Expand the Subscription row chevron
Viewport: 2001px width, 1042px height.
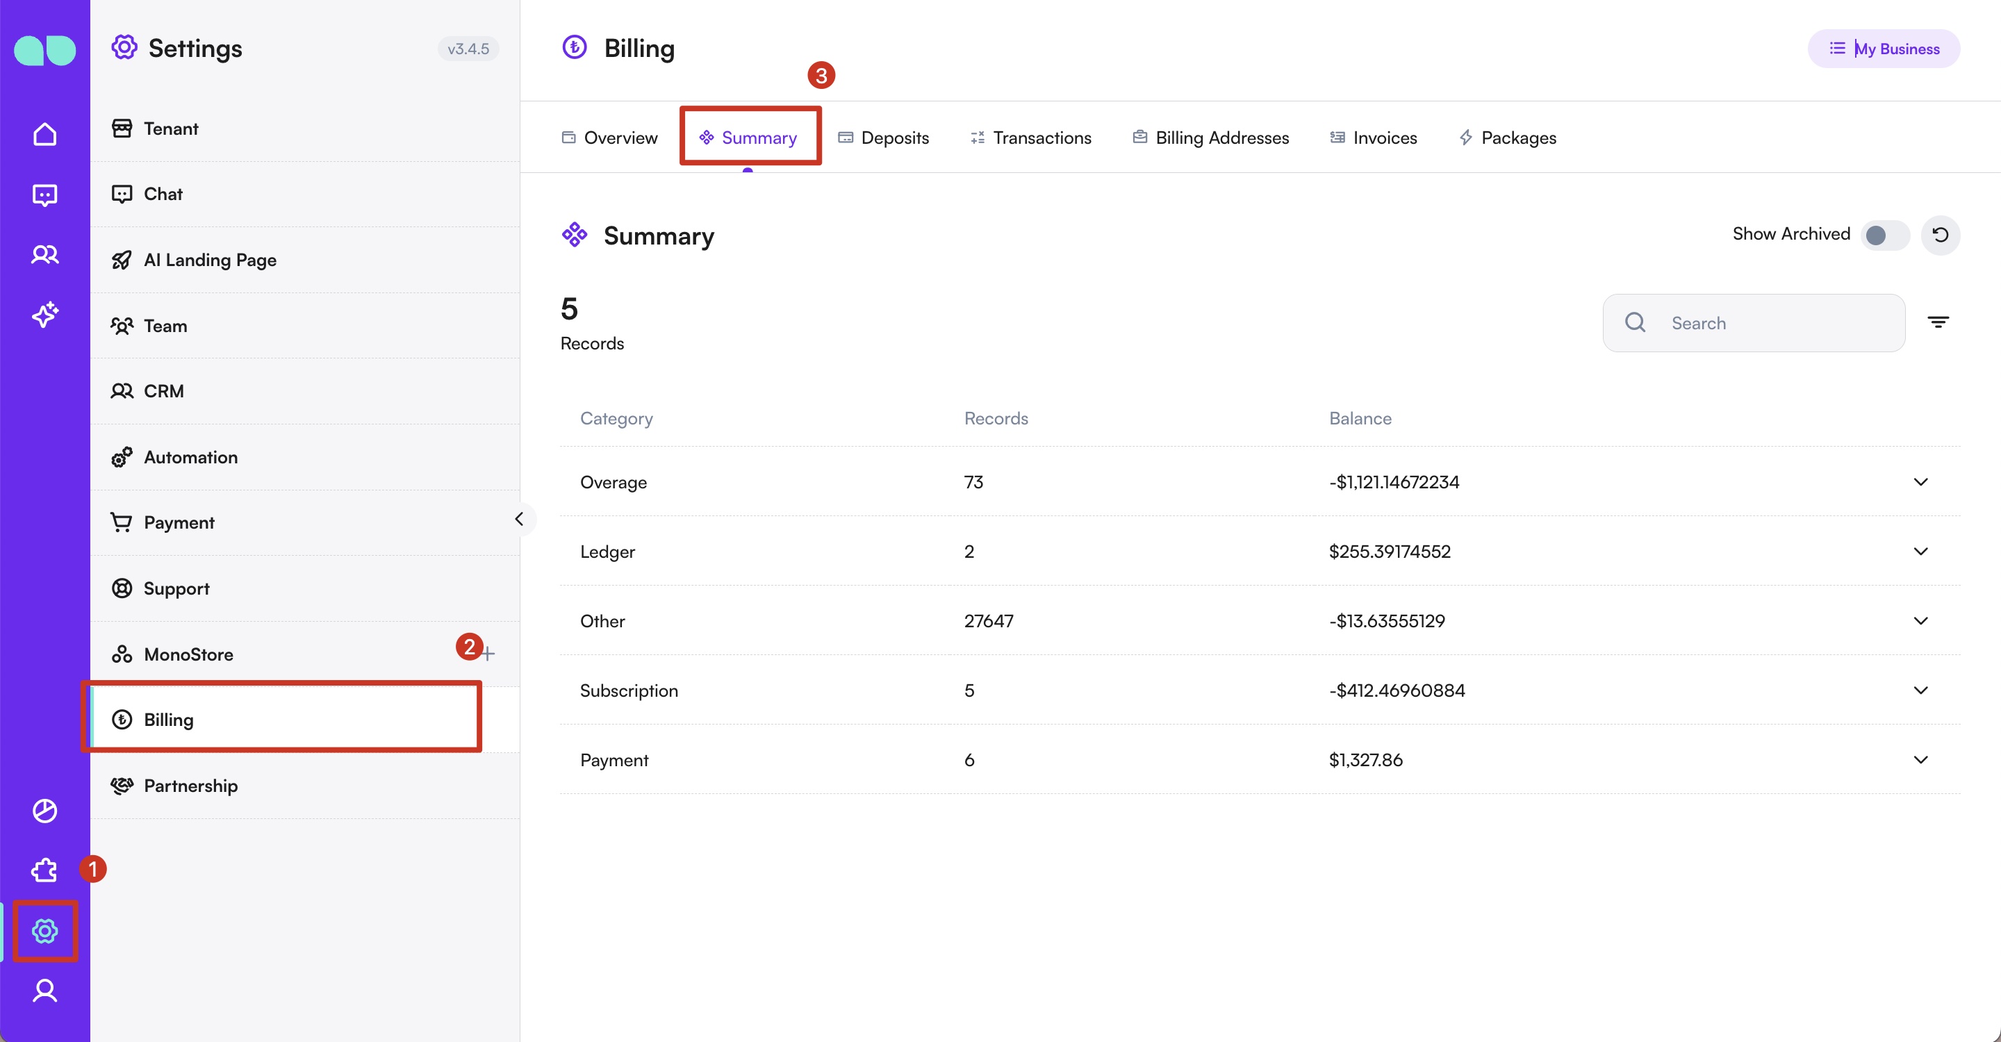pos(1920,690)
